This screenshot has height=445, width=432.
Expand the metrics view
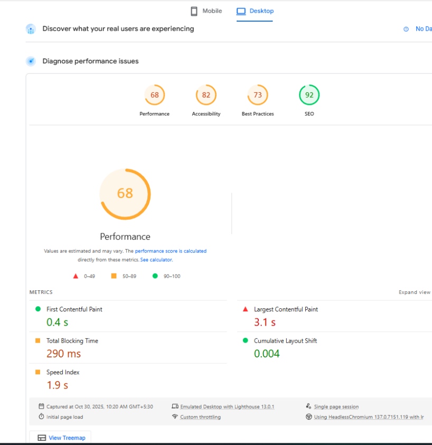415,292
